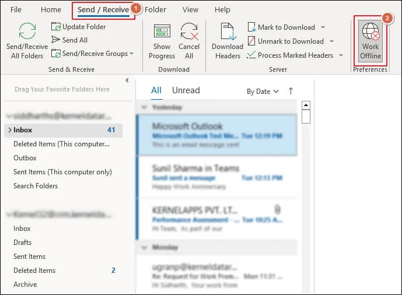
Task: Click the Download Headers icon
Action: coord(227,33)
